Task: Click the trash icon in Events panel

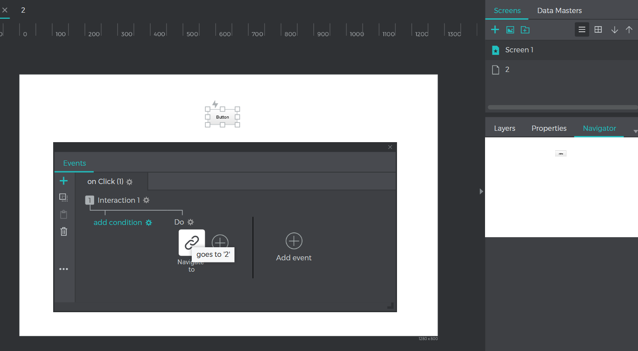Action: 64,232
